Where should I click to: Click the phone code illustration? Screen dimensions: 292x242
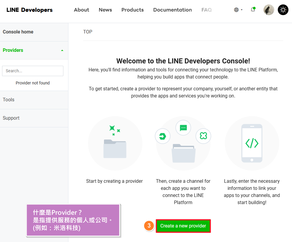pos(252,143)
